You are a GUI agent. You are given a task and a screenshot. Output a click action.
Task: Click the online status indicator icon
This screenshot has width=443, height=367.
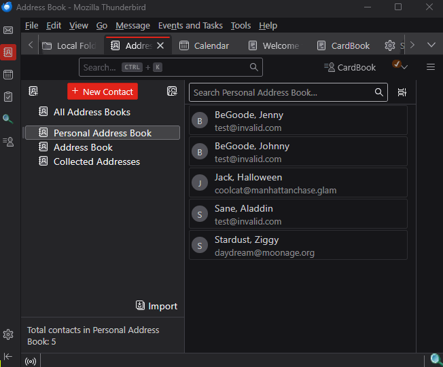(31, 361)
